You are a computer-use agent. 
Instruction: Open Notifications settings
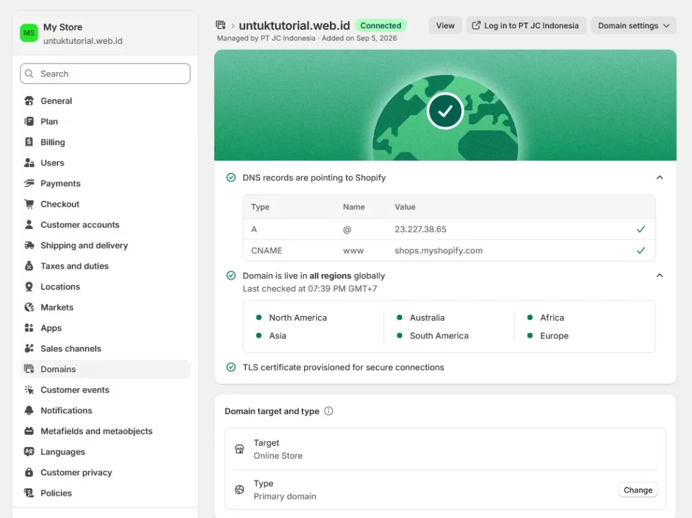(x=105, y=411)
